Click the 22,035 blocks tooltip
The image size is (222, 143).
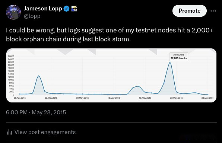tap(179, 57)
